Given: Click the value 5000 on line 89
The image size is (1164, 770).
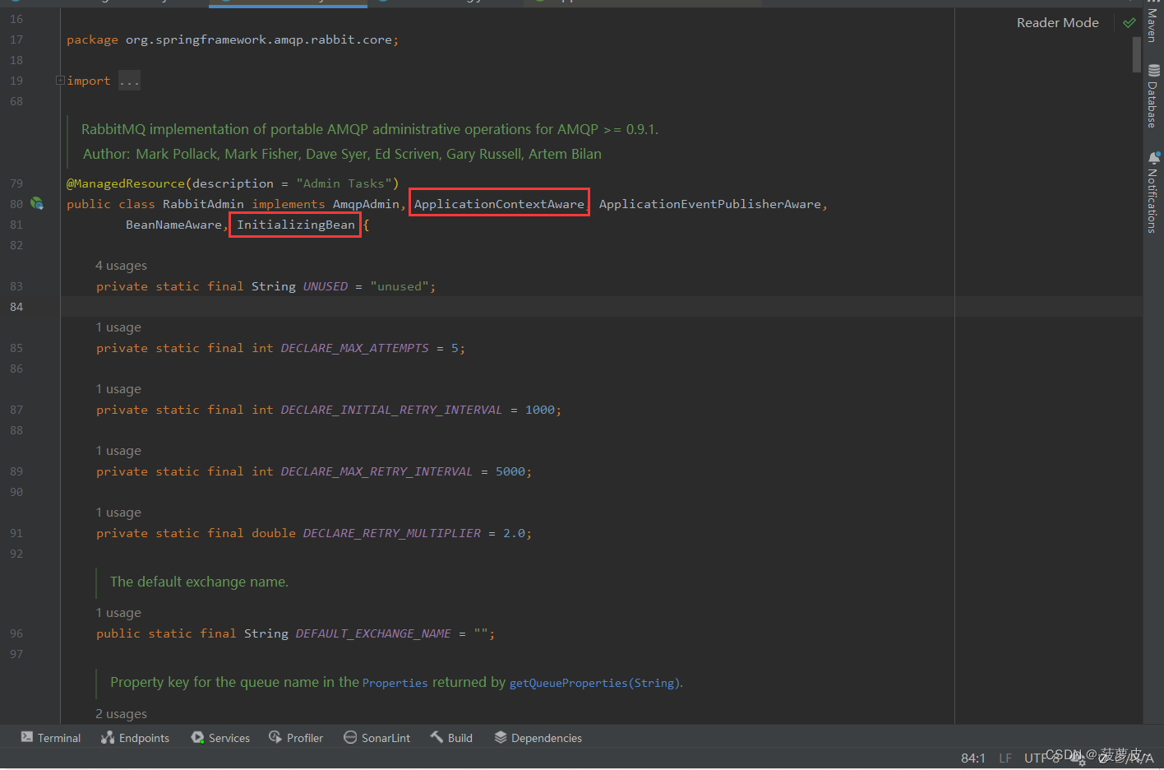Looking at the screenshot, I should pyautogui.click(x=510, y=471).
